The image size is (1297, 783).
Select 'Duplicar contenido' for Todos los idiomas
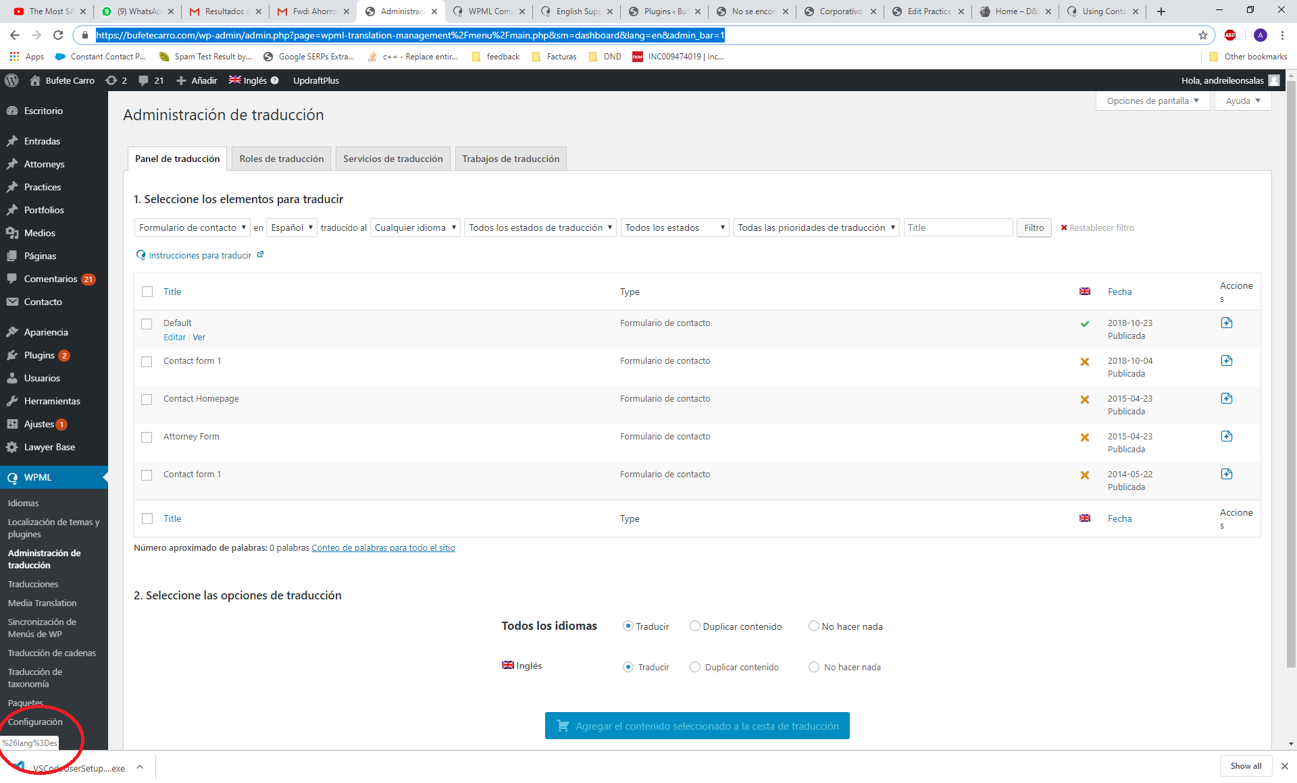[x=694, y=626]
